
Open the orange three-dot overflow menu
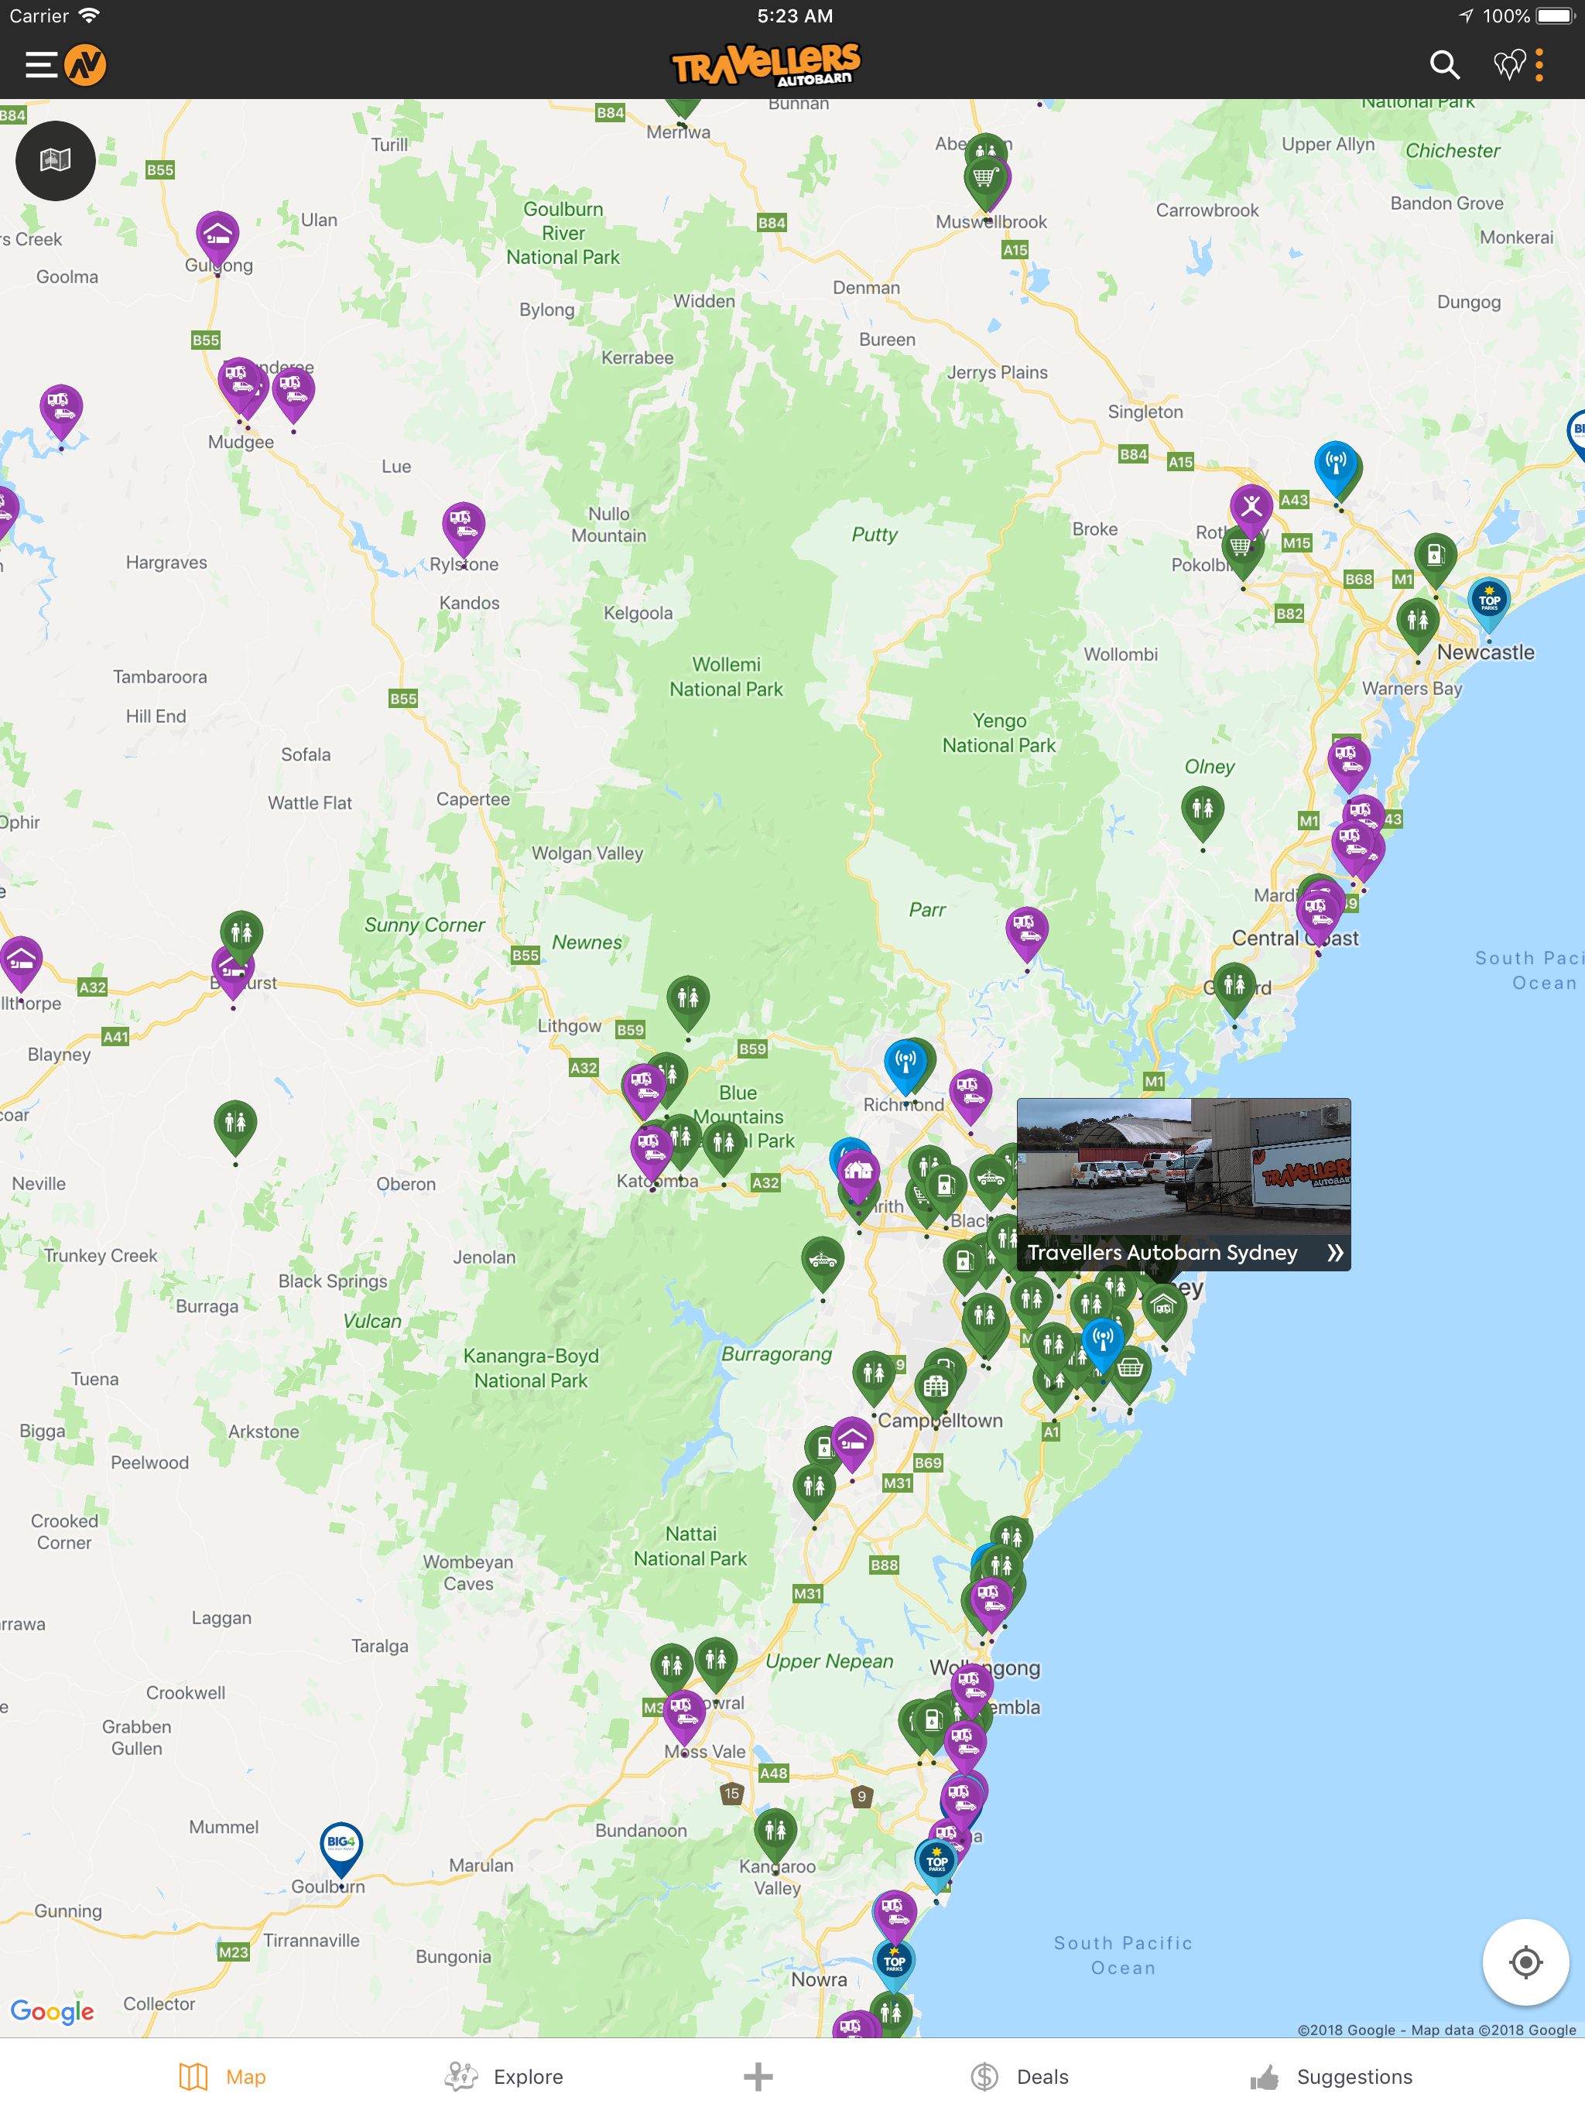1539,65
